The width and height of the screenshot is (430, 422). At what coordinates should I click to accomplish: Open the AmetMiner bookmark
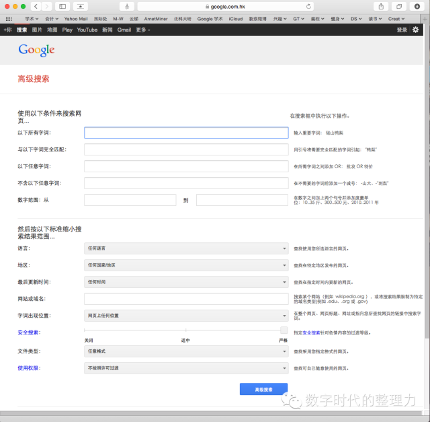tap(156, 19)
